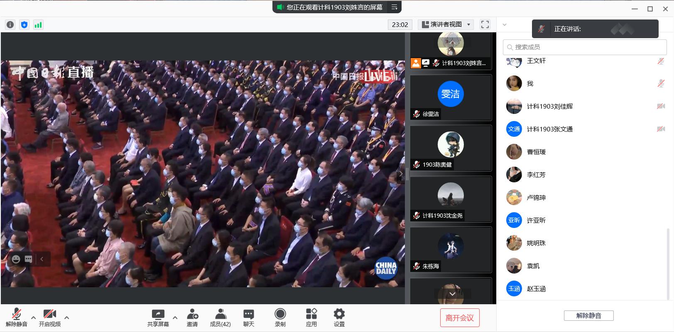
Task: Open the screen-share banner menu icon
Action: click(x=394, y=7)
